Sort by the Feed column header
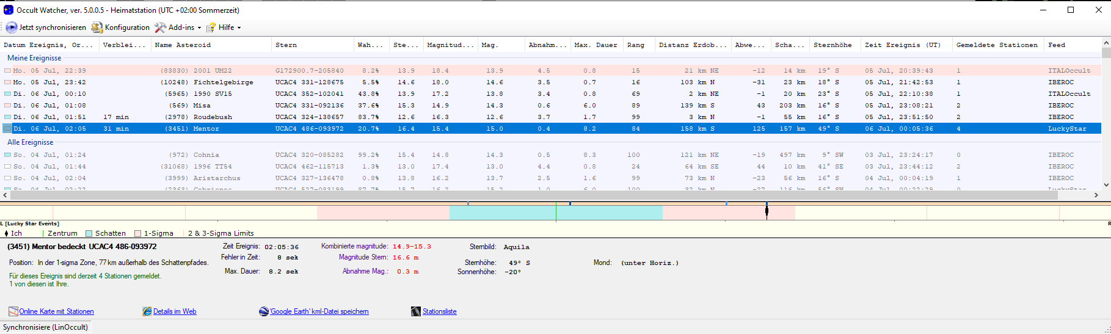The height and width of the screenshot is (334, 1111). (1057, 45)
